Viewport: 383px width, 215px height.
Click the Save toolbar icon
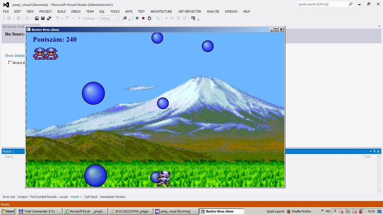[x=43, y=18]
